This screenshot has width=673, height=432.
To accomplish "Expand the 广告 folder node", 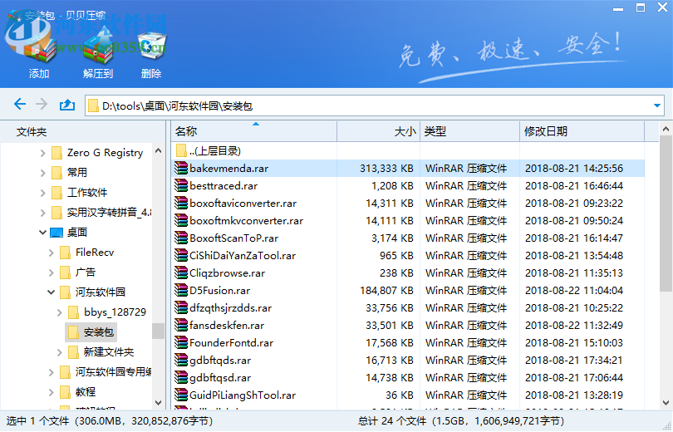I will click(x=51, y=272).
